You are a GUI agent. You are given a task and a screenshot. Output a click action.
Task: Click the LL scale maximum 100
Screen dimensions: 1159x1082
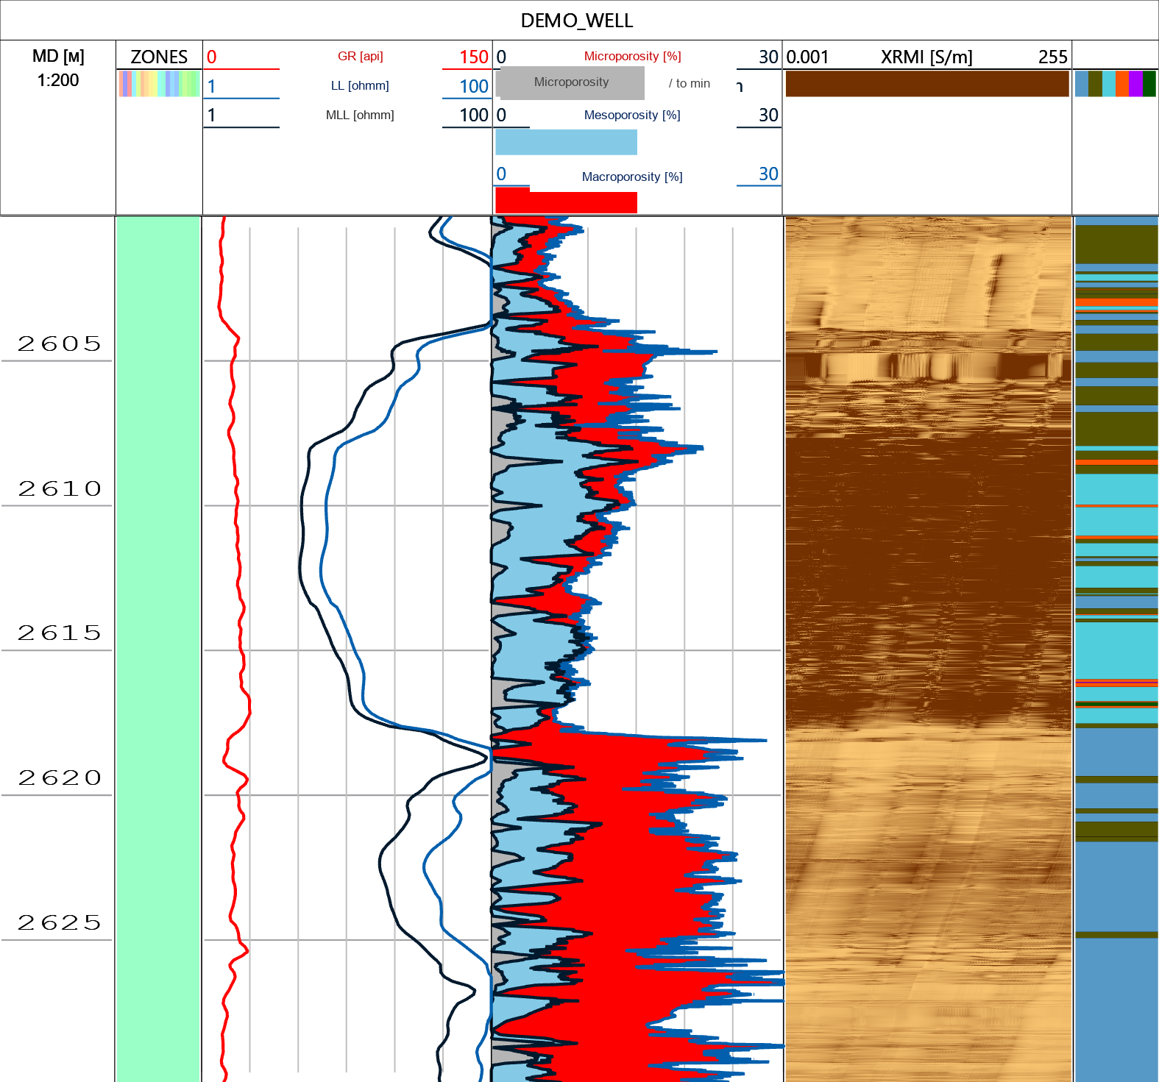[474, 86]
